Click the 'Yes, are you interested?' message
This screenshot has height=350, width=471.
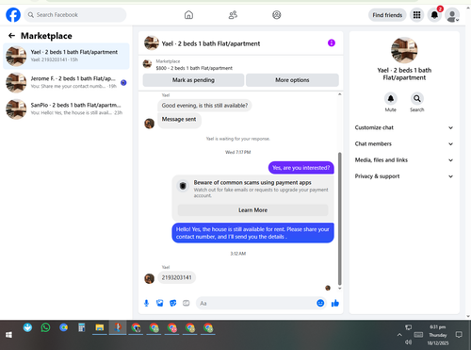pos(301,168)
